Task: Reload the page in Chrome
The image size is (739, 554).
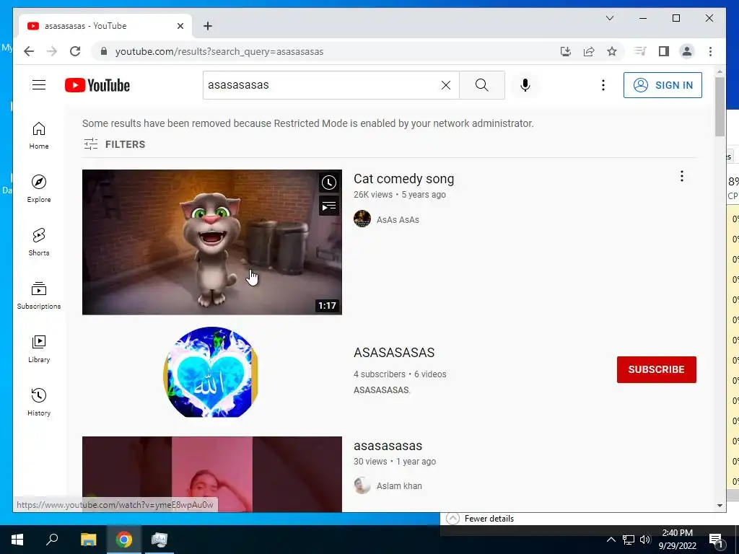Action: 75,51
